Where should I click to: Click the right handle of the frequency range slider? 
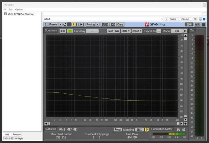click(x=178, y=123)
